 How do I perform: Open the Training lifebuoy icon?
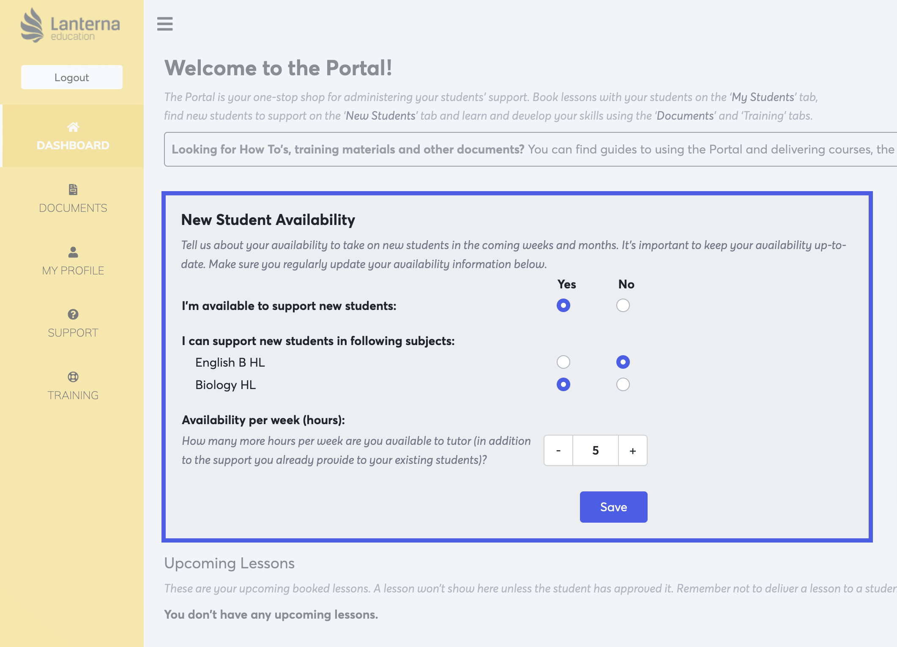pos(73,377)
